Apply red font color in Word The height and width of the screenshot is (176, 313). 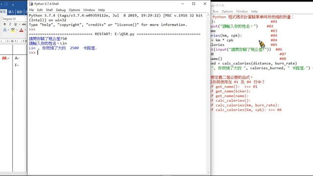[x=22, y=30]
